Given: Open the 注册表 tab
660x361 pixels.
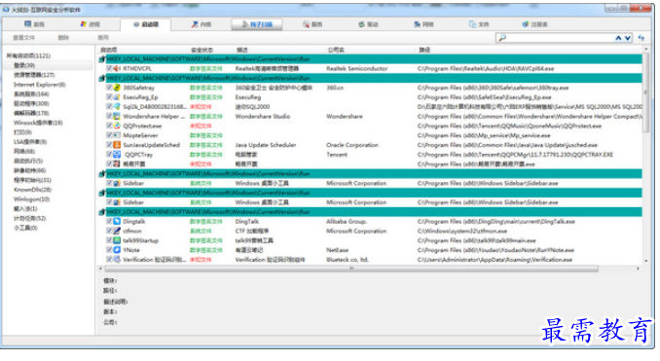Looking at the screenshot, I should (x=534, y=25).
